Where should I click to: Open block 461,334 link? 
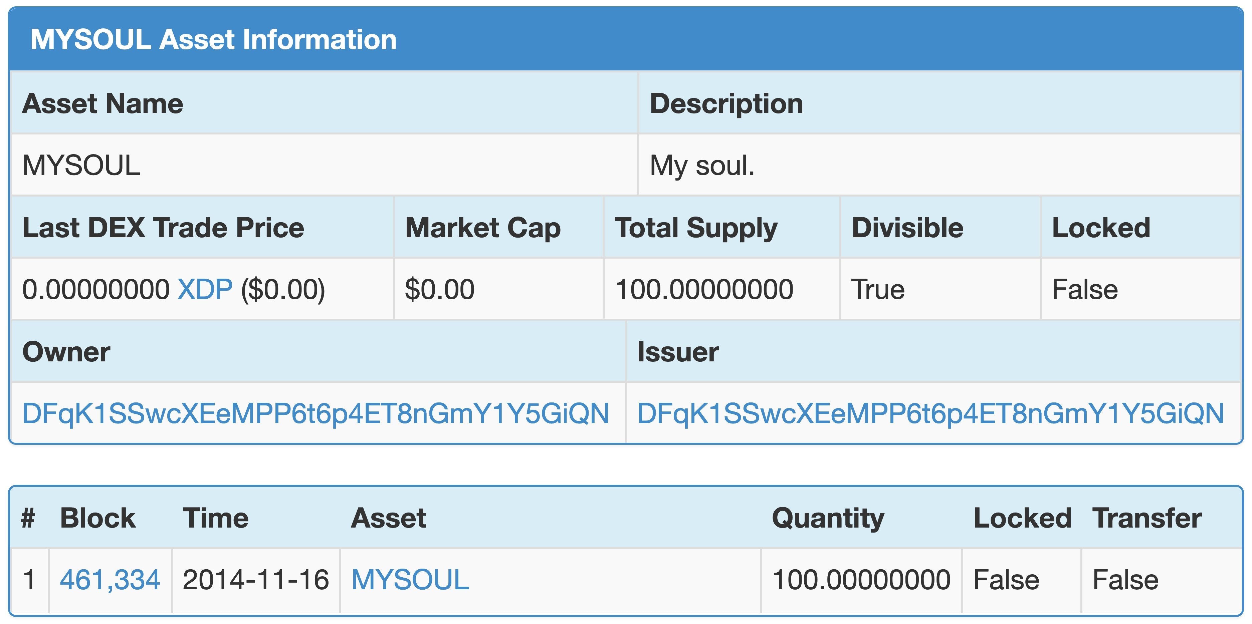(x=110, y=579)
